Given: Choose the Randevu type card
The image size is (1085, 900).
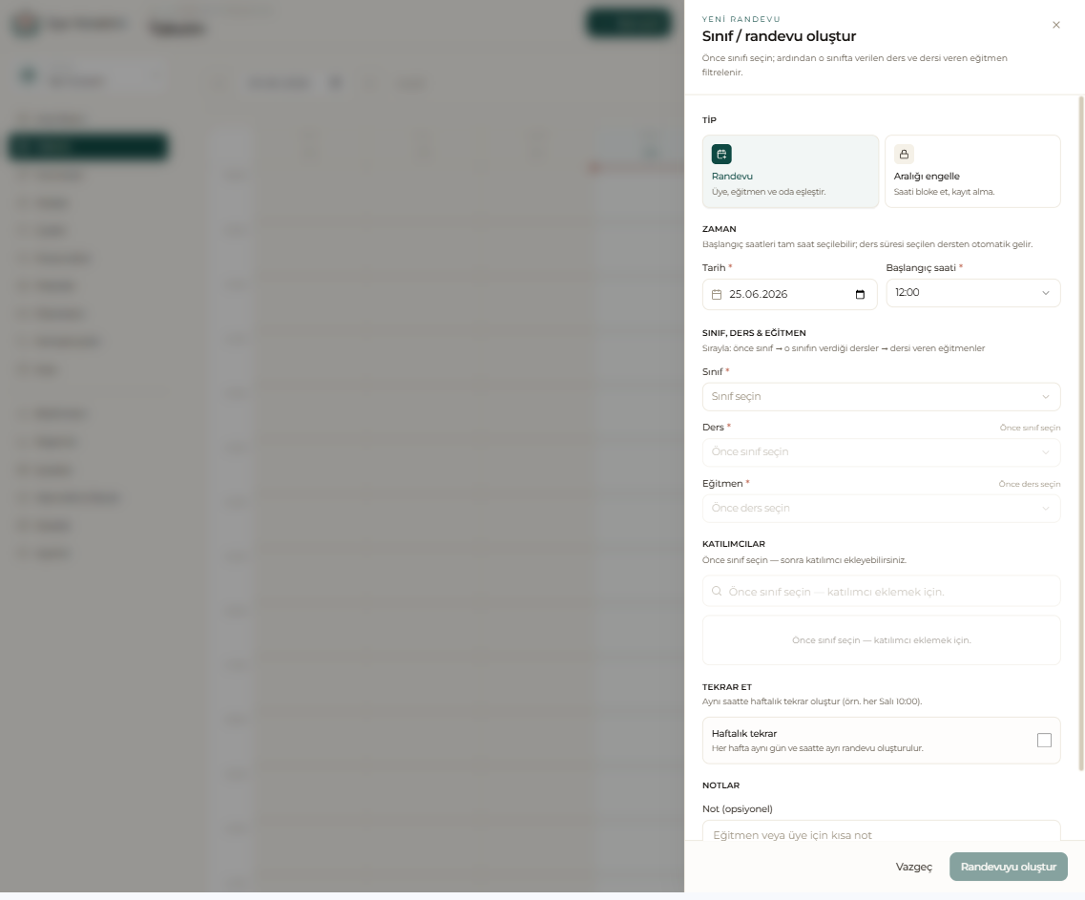Looking at the screenshot, I should tap(790, 172).
